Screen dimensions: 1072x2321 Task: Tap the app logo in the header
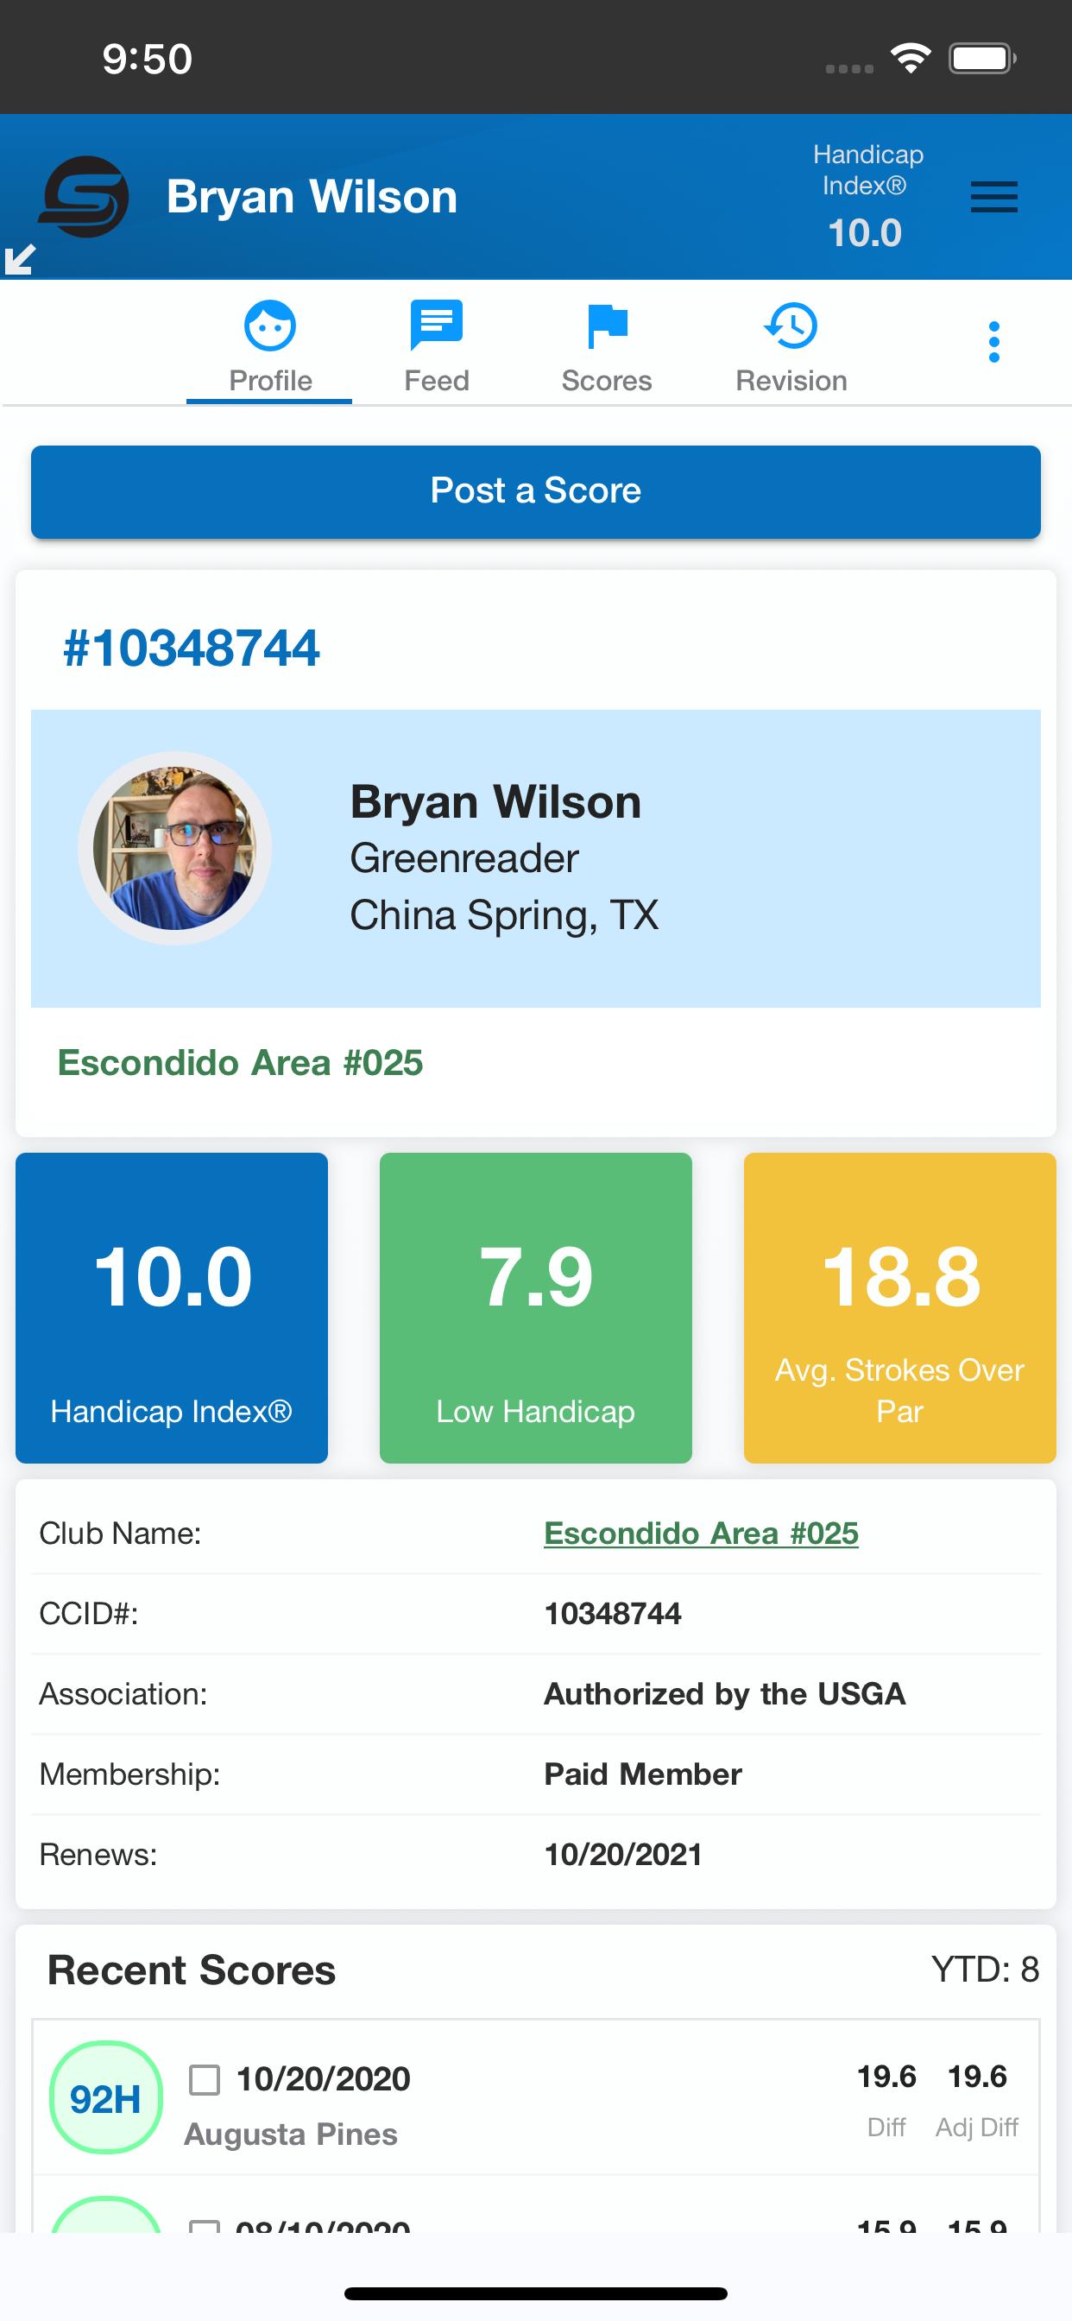point(84,196)
